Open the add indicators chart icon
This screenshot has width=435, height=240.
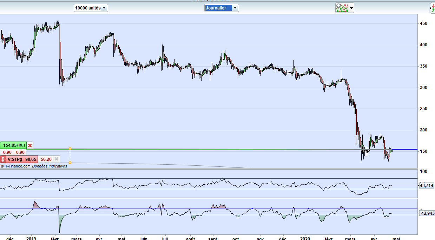(x=342, y=8)
